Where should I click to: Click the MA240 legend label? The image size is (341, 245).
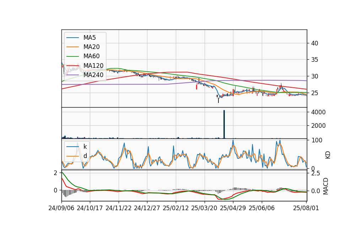pyautogui.click(x=93, y=75)
